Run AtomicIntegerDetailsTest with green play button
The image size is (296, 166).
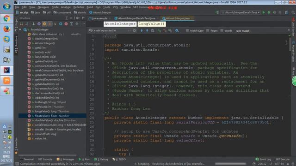[x=264, y=12]
